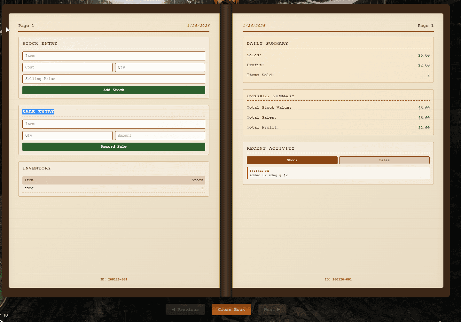Click the Record Sale button
Image resolution: width=461 pixels, height=322 pixels.
coord(113,147)
